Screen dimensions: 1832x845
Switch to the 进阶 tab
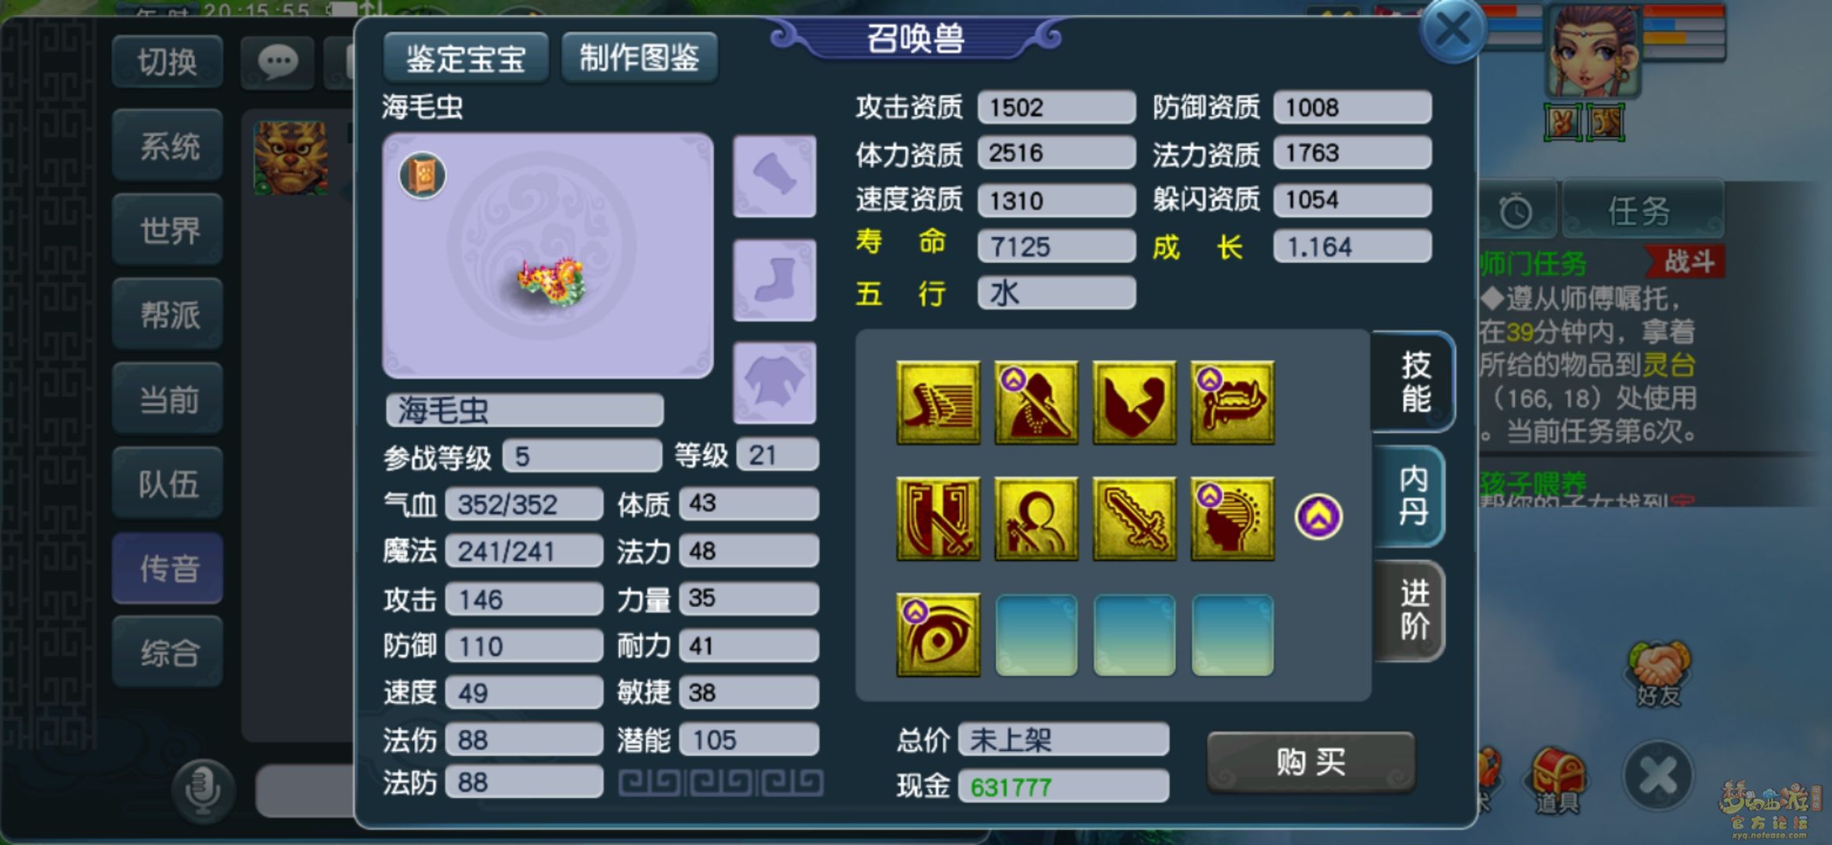(1412, 611)
